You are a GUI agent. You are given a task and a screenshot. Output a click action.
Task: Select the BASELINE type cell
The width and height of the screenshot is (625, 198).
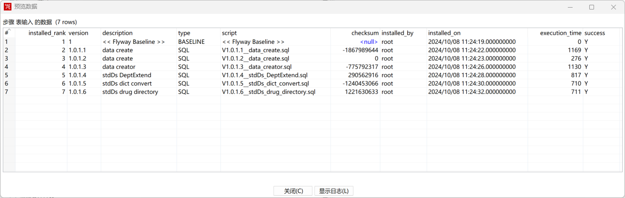click(x=191, y=42)
